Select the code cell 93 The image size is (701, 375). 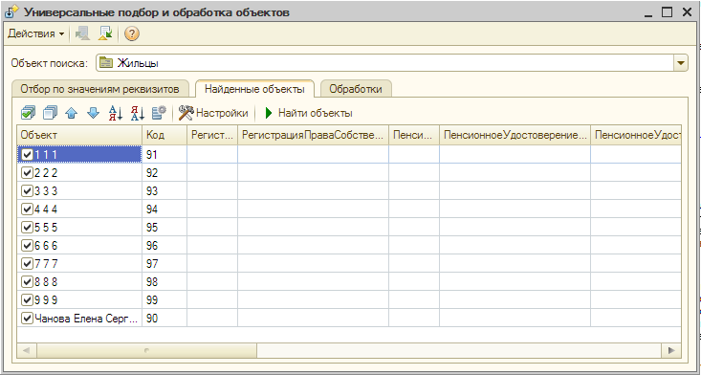(x=164, y=191)
